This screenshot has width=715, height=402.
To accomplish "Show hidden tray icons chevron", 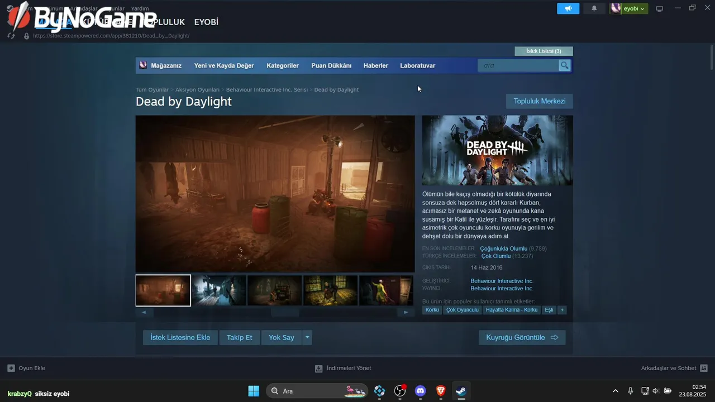I will click(616, 391).
